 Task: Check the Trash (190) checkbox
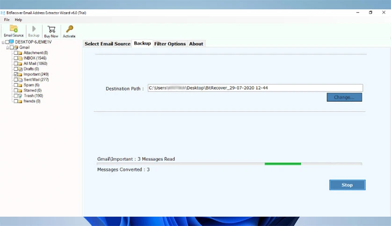point(16,96)
